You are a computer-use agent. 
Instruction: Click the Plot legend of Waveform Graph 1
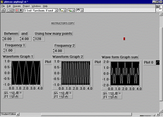tap(48, 62)
